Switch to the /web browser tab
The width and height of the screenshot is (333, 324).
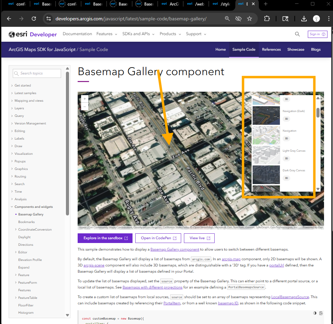[196, 4]
